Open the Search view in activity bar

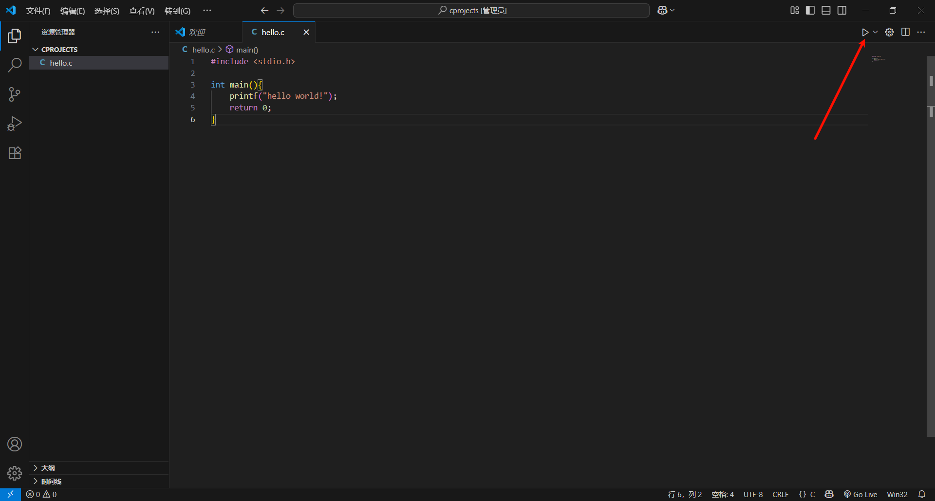point(15,65)
